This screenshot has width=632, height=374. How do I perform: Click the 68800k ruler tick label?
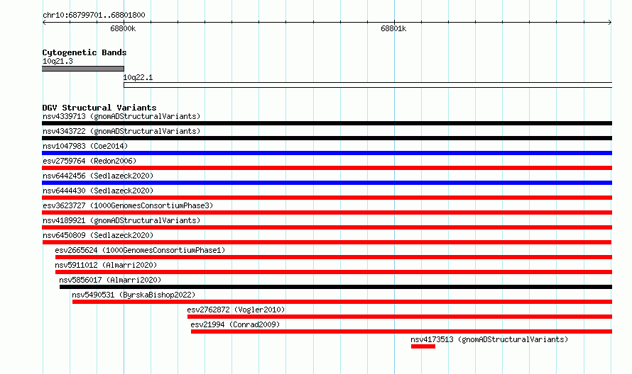pos(123,28)
